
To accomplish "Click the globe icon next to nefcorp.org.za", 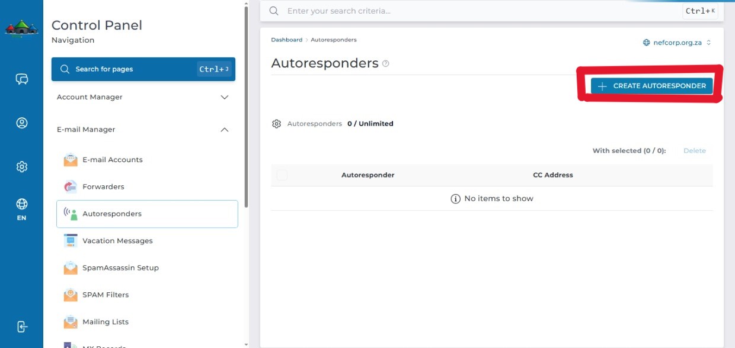I will 647,43.
